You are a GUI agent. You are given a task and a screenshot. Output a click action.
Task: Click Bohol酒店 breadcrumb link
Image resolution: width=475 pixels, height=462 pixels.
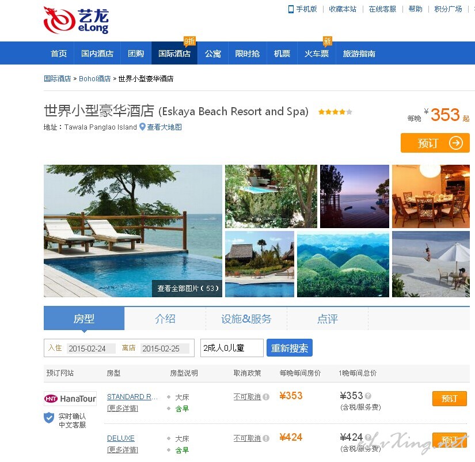(95, 78)
